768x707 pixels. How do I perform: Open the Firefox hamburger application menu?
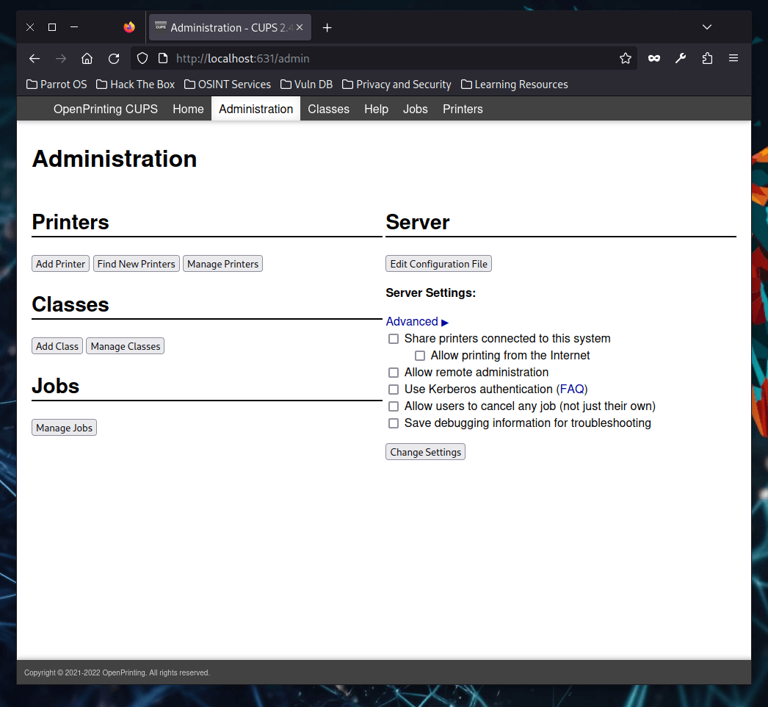[x=733, y=58]
